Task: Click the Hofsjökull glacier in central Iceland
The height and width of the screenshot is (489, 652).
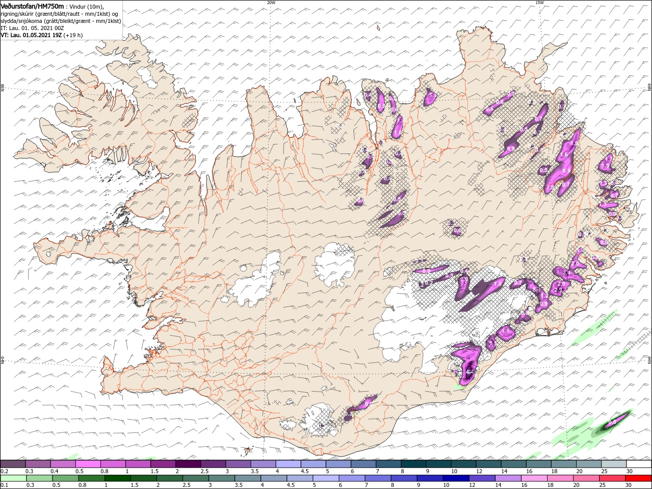Action: click(335, 264)
